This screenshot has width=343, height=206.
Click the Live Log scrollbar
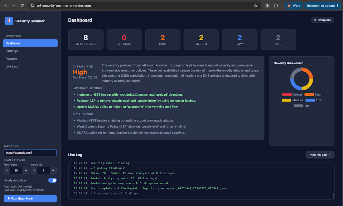point(333,196)
